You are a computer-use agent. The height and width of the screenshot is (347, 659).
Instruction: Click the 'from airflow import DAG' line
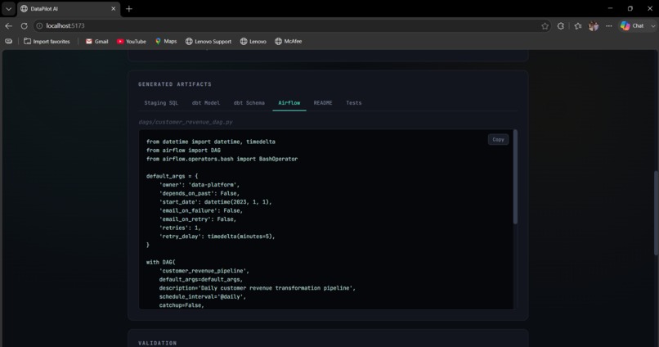[x=183, y=150]
